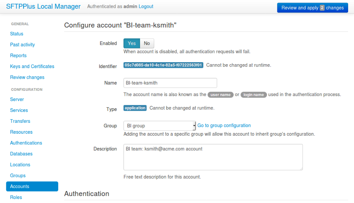Open Authentications in the sidebar

26,143
